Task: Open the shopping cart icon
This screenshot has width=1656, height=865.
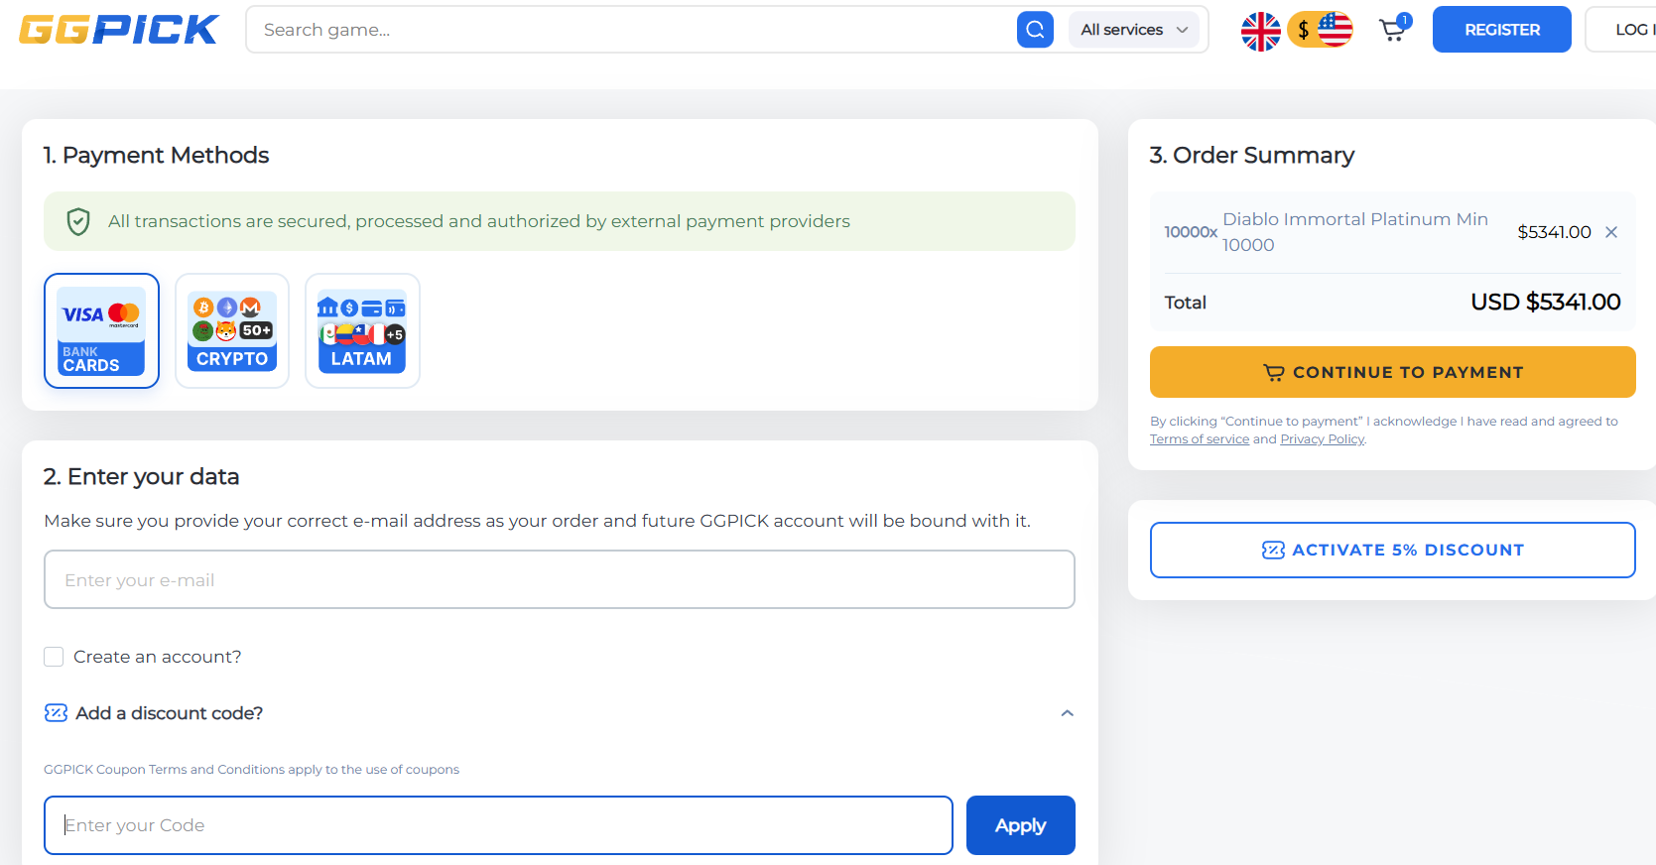Action: click(1393, 30)
